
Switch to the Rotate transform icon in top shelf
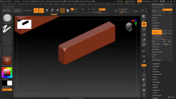[x=57, y=10]
